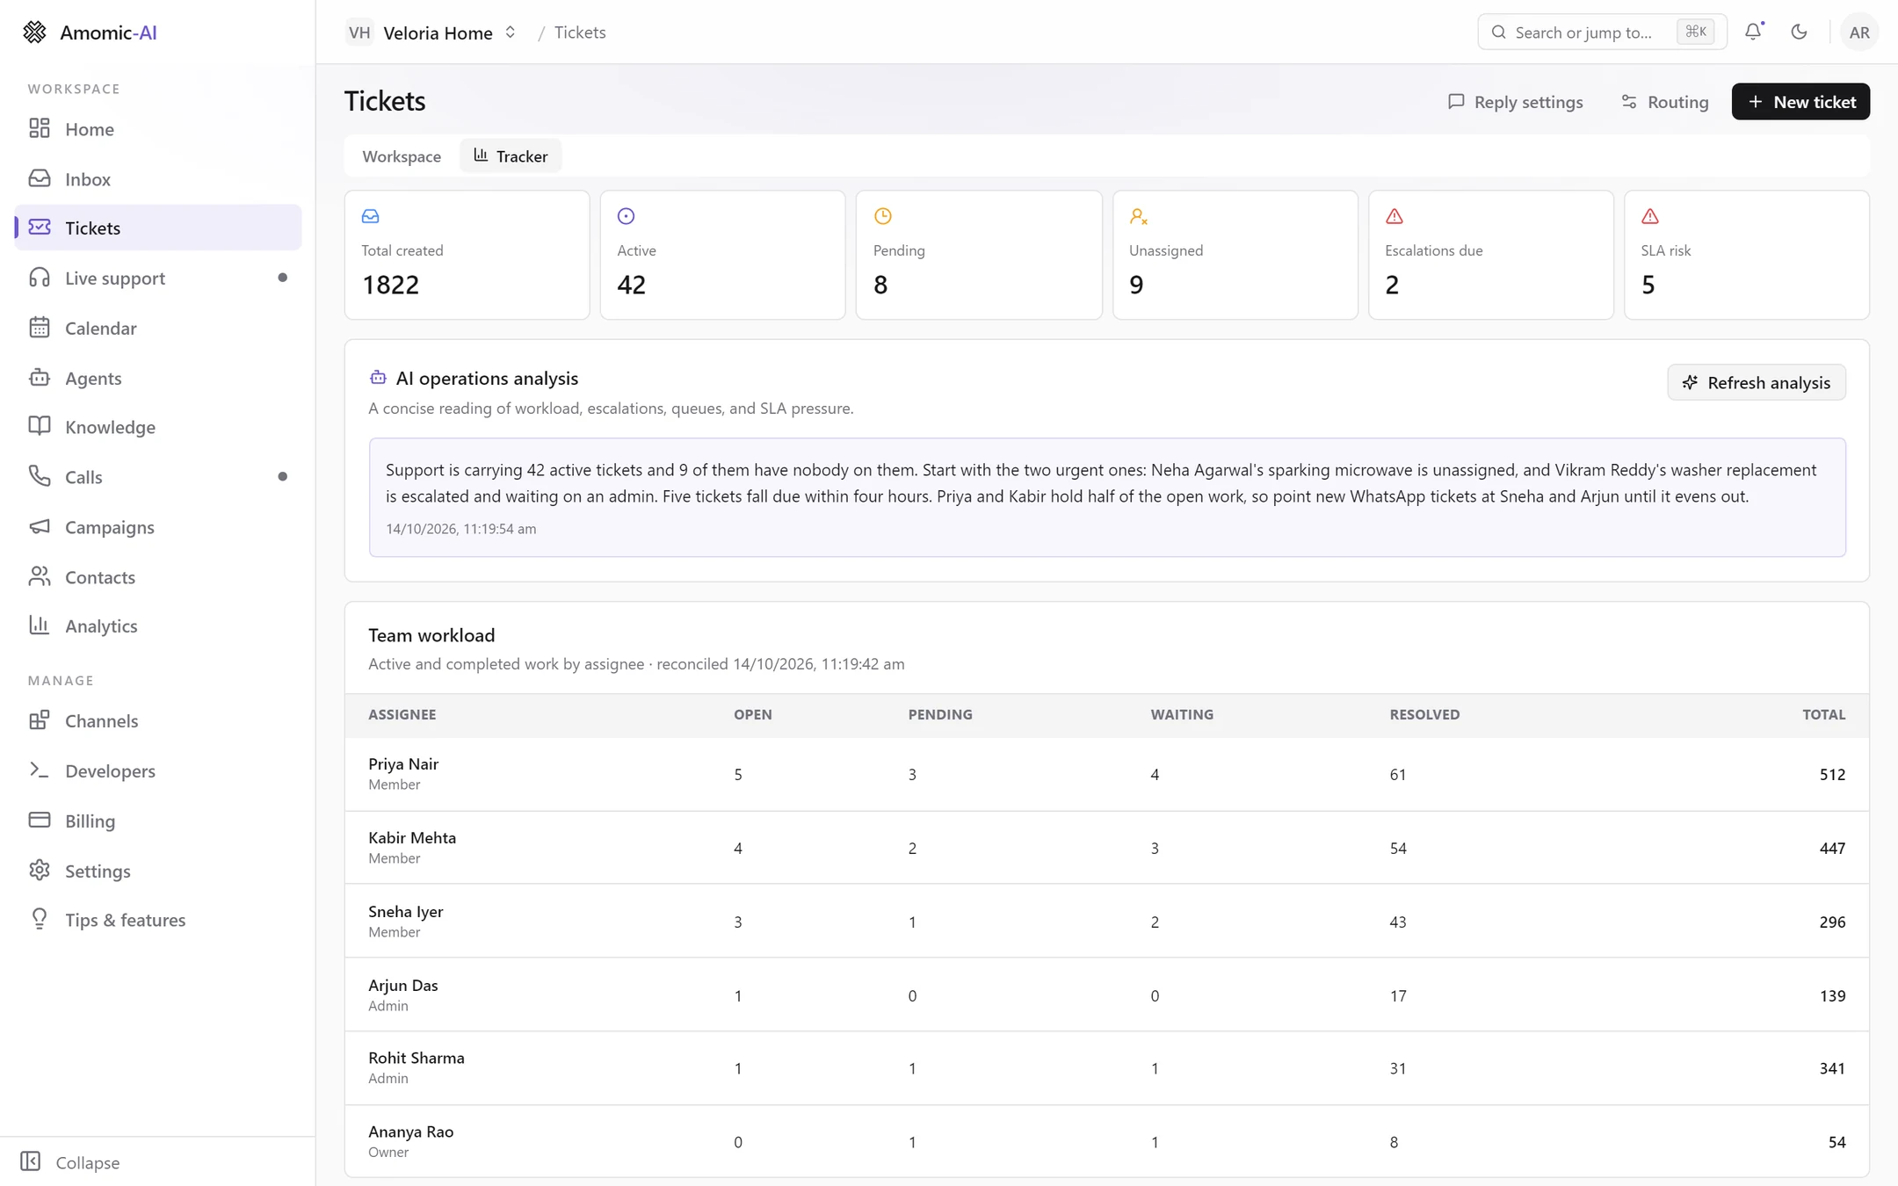Open the Knowledge base
Screen dimensions: 1898x1186
[158, 427]
